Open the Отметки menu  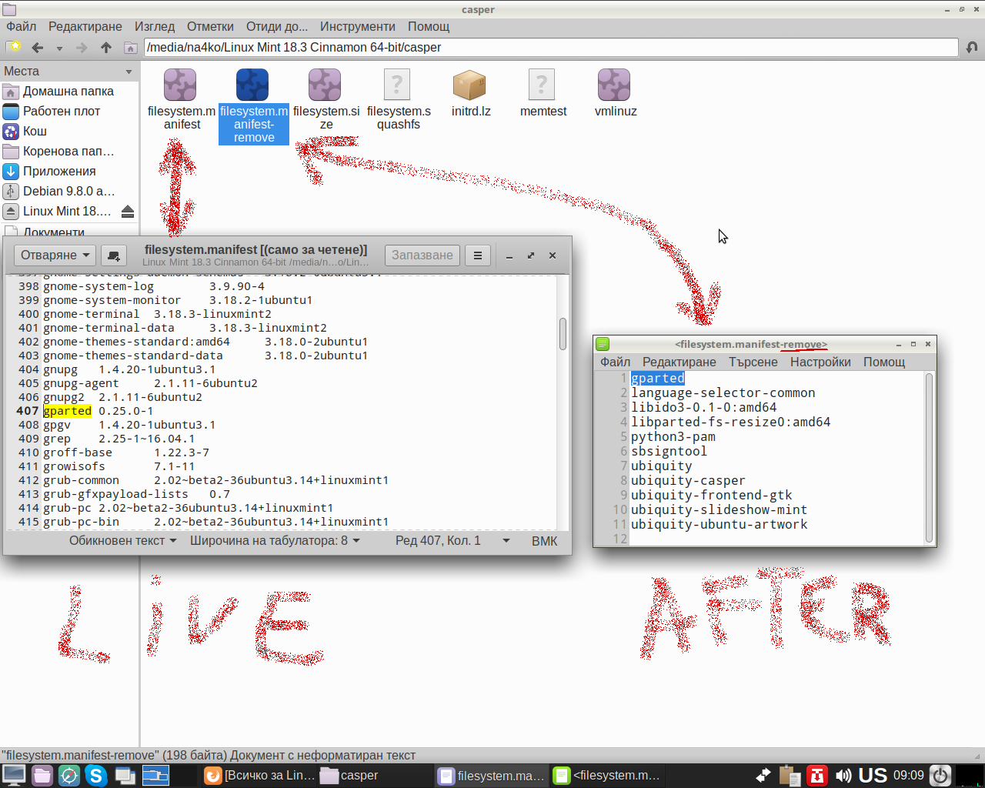pyautogui.click(x=210, y=26)
